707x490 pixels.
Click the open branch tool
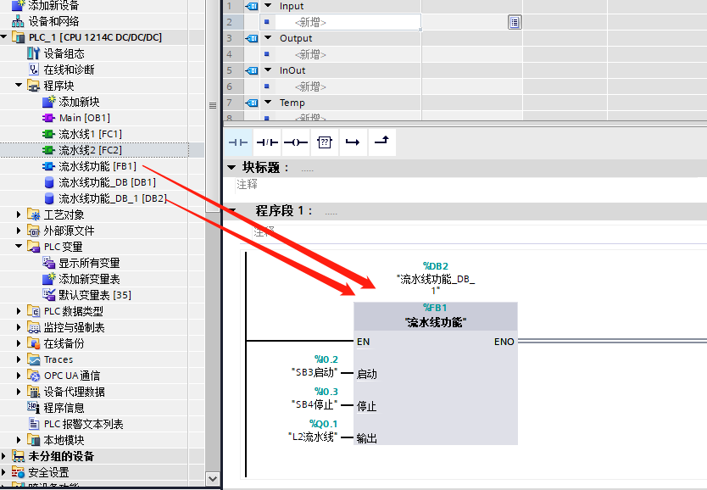(353, 142)
